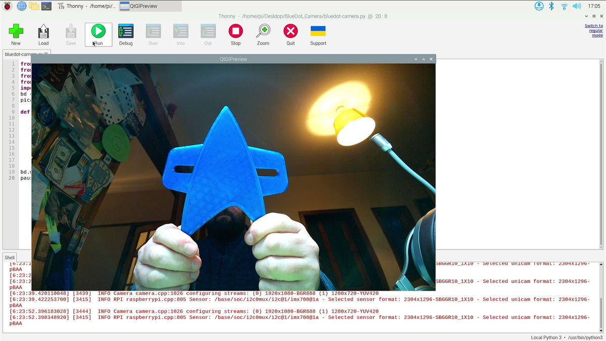Toggle Bluetooth in the system tray
The width and height of the screenshot is (606, 341).
click(551, 6)
